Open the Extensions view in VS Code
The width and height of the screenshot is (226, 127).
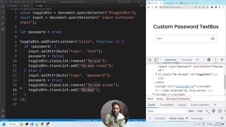pos(3,29)
